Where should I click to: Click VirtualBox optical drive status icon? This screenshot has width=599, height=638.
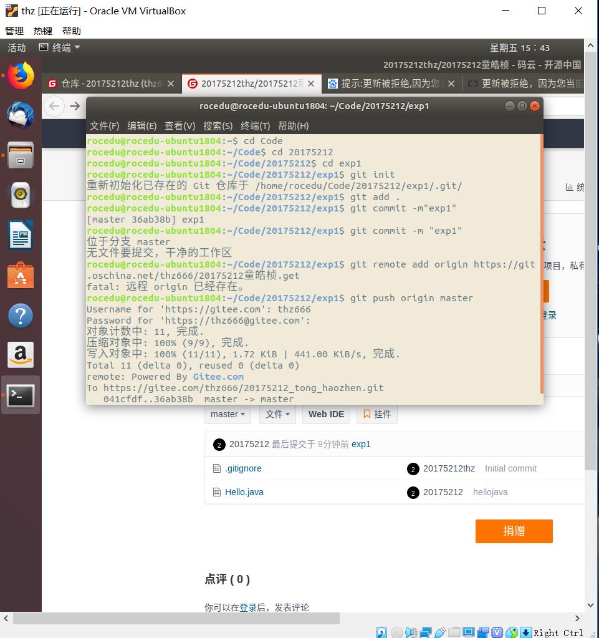(x=396, y=632)
